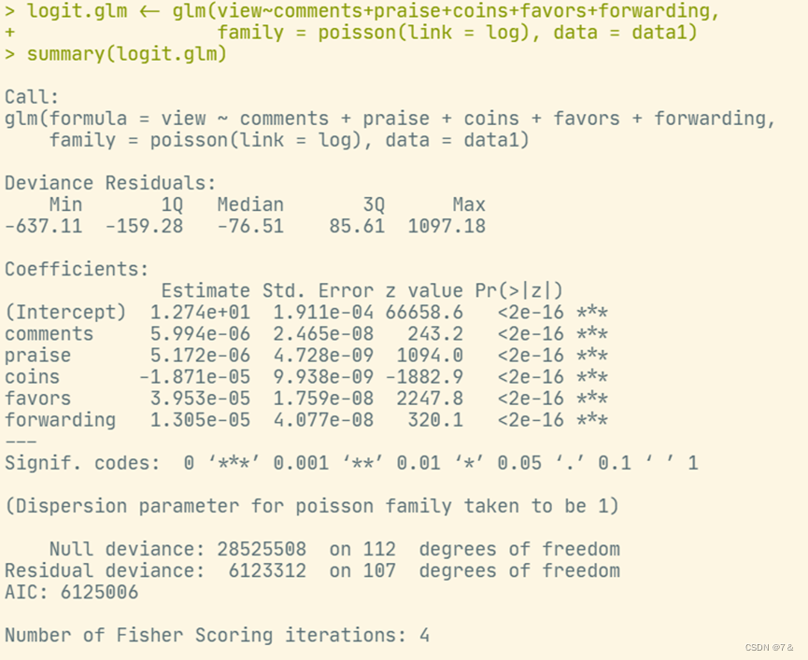Select the praise row label in coefficients table
Image resolution: width=808 pixels, height=660 pixels.
37,356
